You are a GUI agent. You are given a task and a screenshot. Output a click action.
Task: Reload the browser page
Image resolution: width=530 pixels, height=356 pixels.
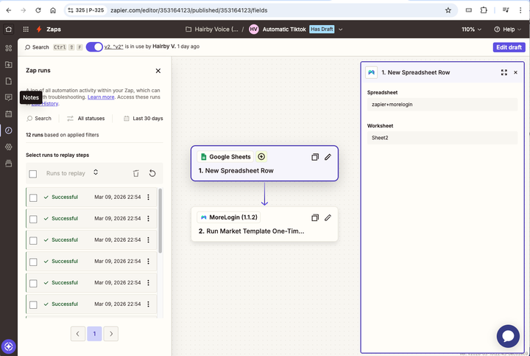click(38, 10)
